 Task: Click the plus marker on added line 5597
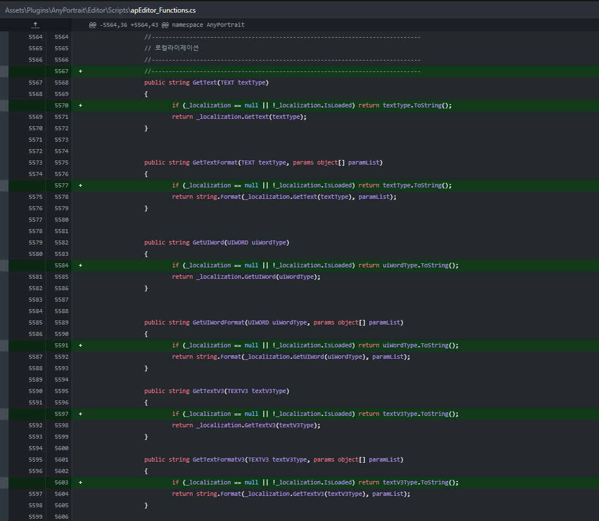[x=81, y=414]
